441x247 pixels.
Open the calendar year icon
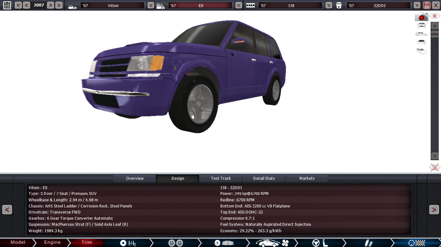click(x=7, y=5)
